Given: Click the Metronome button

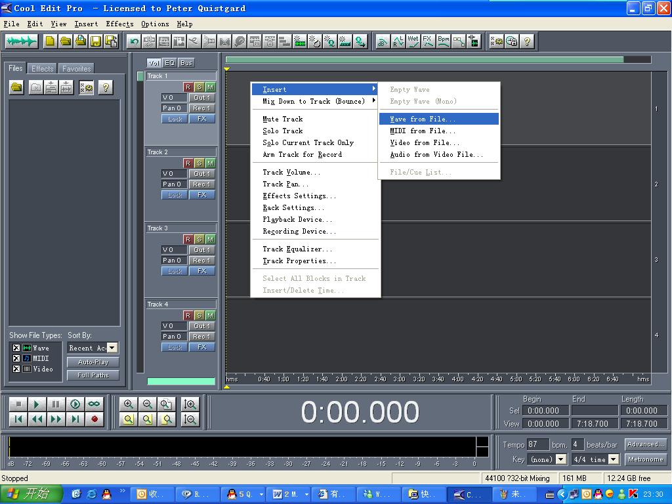Looking at the screenshot, I should pyautogui.click(x=646, y=459).
